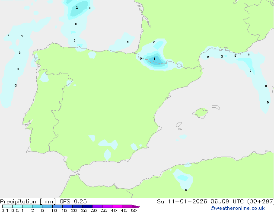This screenshot has width=274, height=212.
Task: Click the 40–45 mm magenta legend swatch
Action: [x=117, y=206]
